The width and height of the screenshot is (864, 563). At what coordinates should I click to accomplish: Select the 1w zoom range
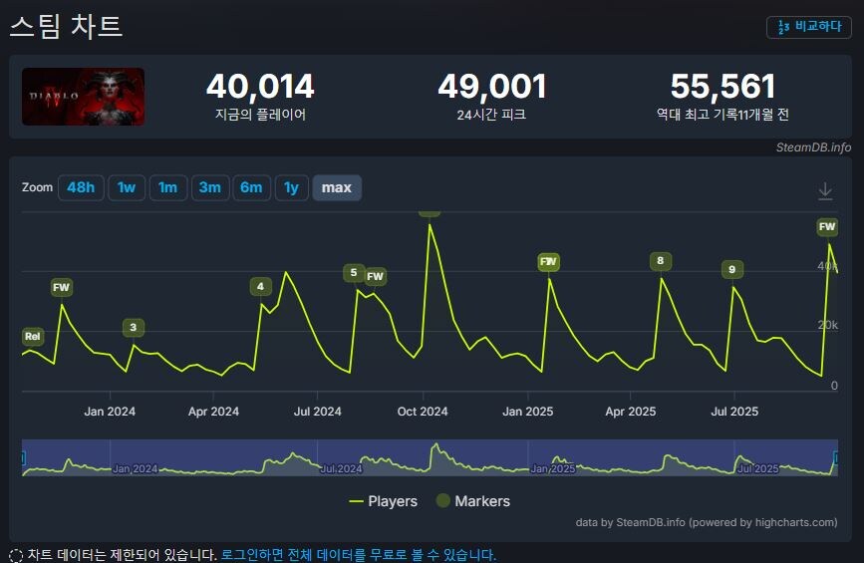click(127, 188)
